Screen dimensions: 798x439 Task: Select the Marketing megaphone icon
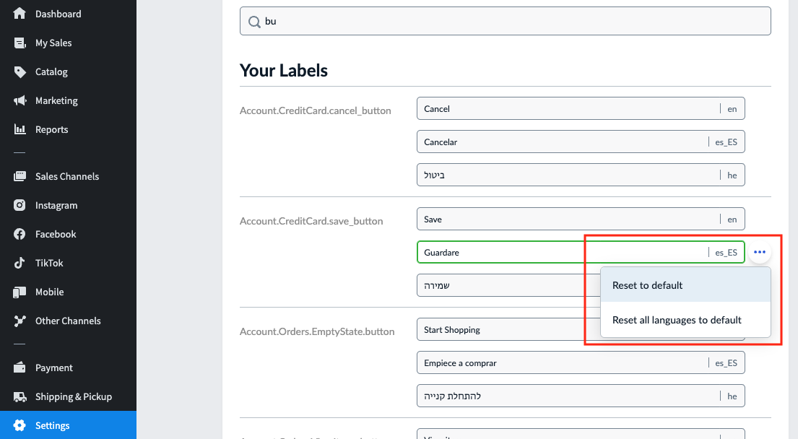coord(20,100)
